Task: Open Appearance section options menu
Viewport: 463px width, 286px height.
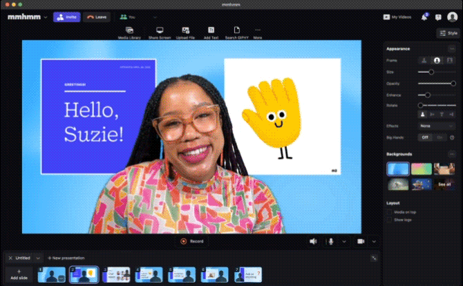Action: 452,48
